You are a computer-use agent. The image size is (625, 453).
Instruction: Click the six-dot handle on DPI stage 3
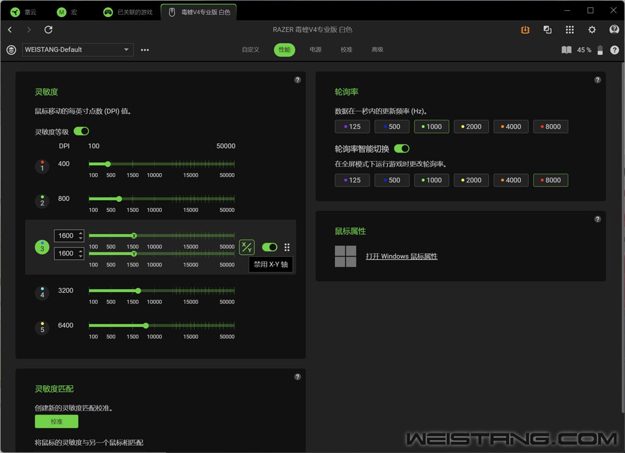pyautogui.click(x=287, y=247)
